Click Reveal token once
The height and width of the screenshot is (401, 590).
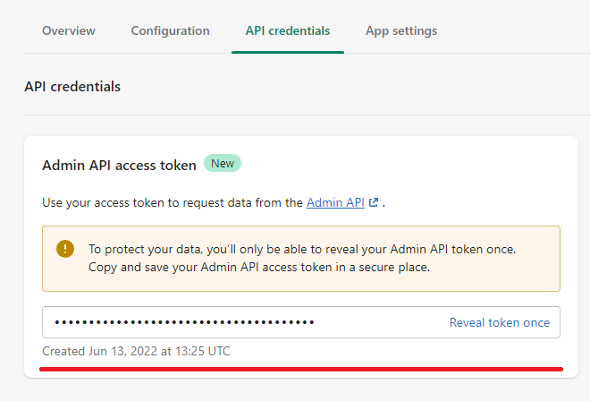(500, 322)
